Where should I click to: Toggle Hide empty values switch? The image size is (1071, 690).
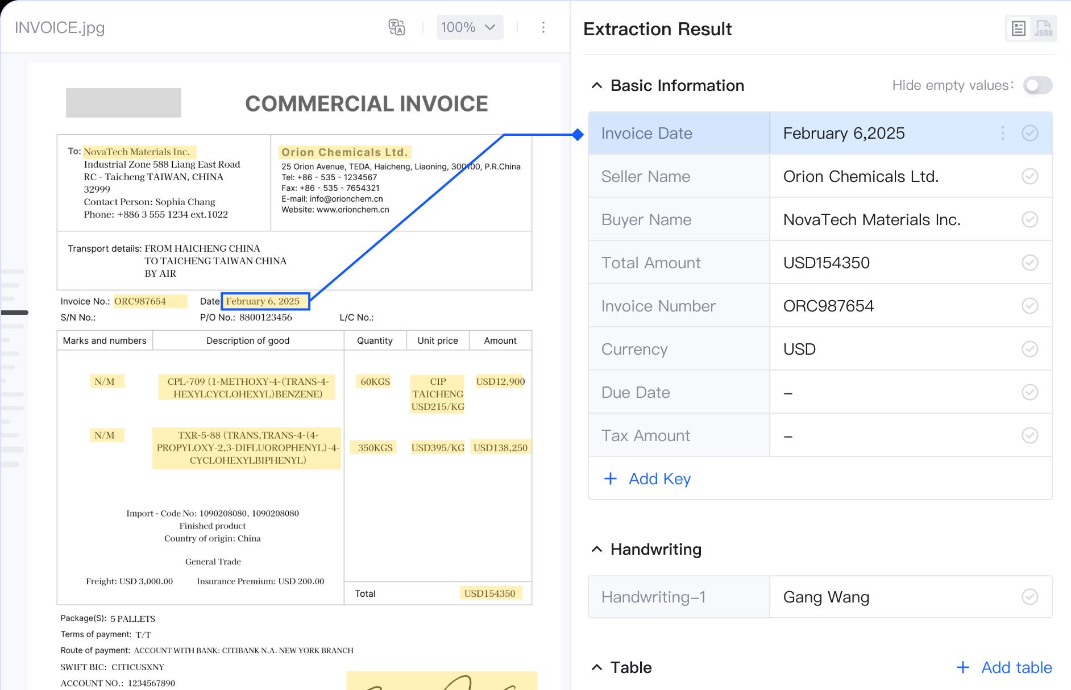(x=1037, y=85)
